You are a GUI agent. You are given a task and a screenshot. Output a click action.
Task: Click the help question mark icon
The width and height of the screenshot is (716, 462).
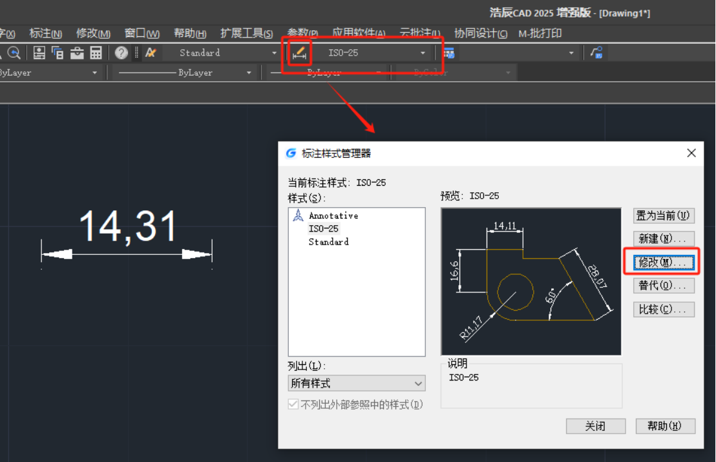pos(121,52)
